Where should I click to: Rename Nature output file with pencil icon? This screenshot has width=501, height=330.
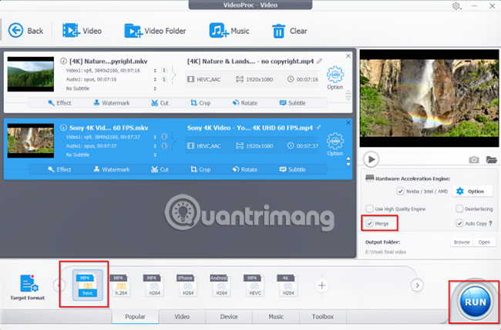coord(319,62)
